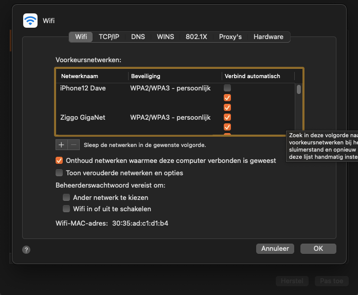This screenshot has height=295, width=358.
Task: Open the DNS tab
Action: point(138,37)
